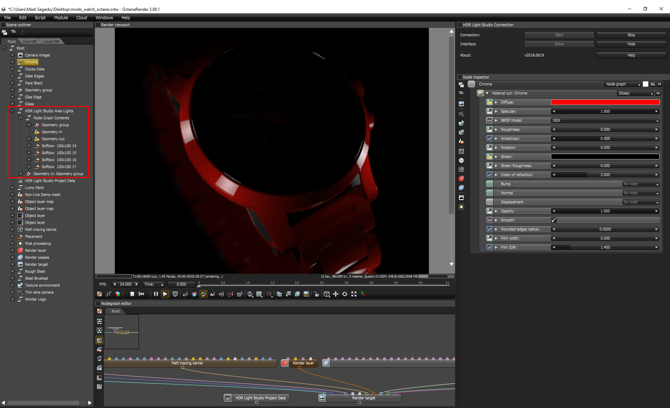
Task: Open the BRDF Model GGX dropdown
Action: (x=605, y=120)
